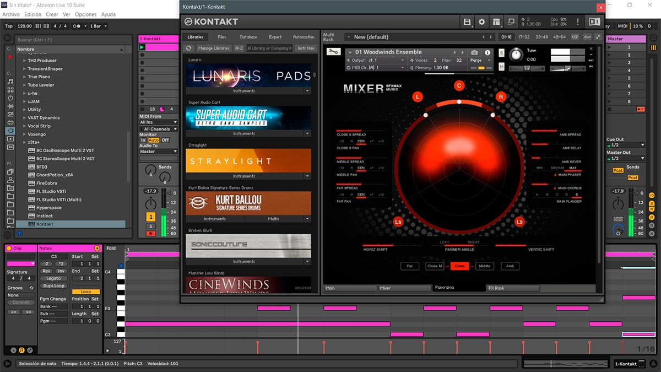The image size is (661, 372).
Task: Show the clip Launch box clock icon
Action: 13,350
